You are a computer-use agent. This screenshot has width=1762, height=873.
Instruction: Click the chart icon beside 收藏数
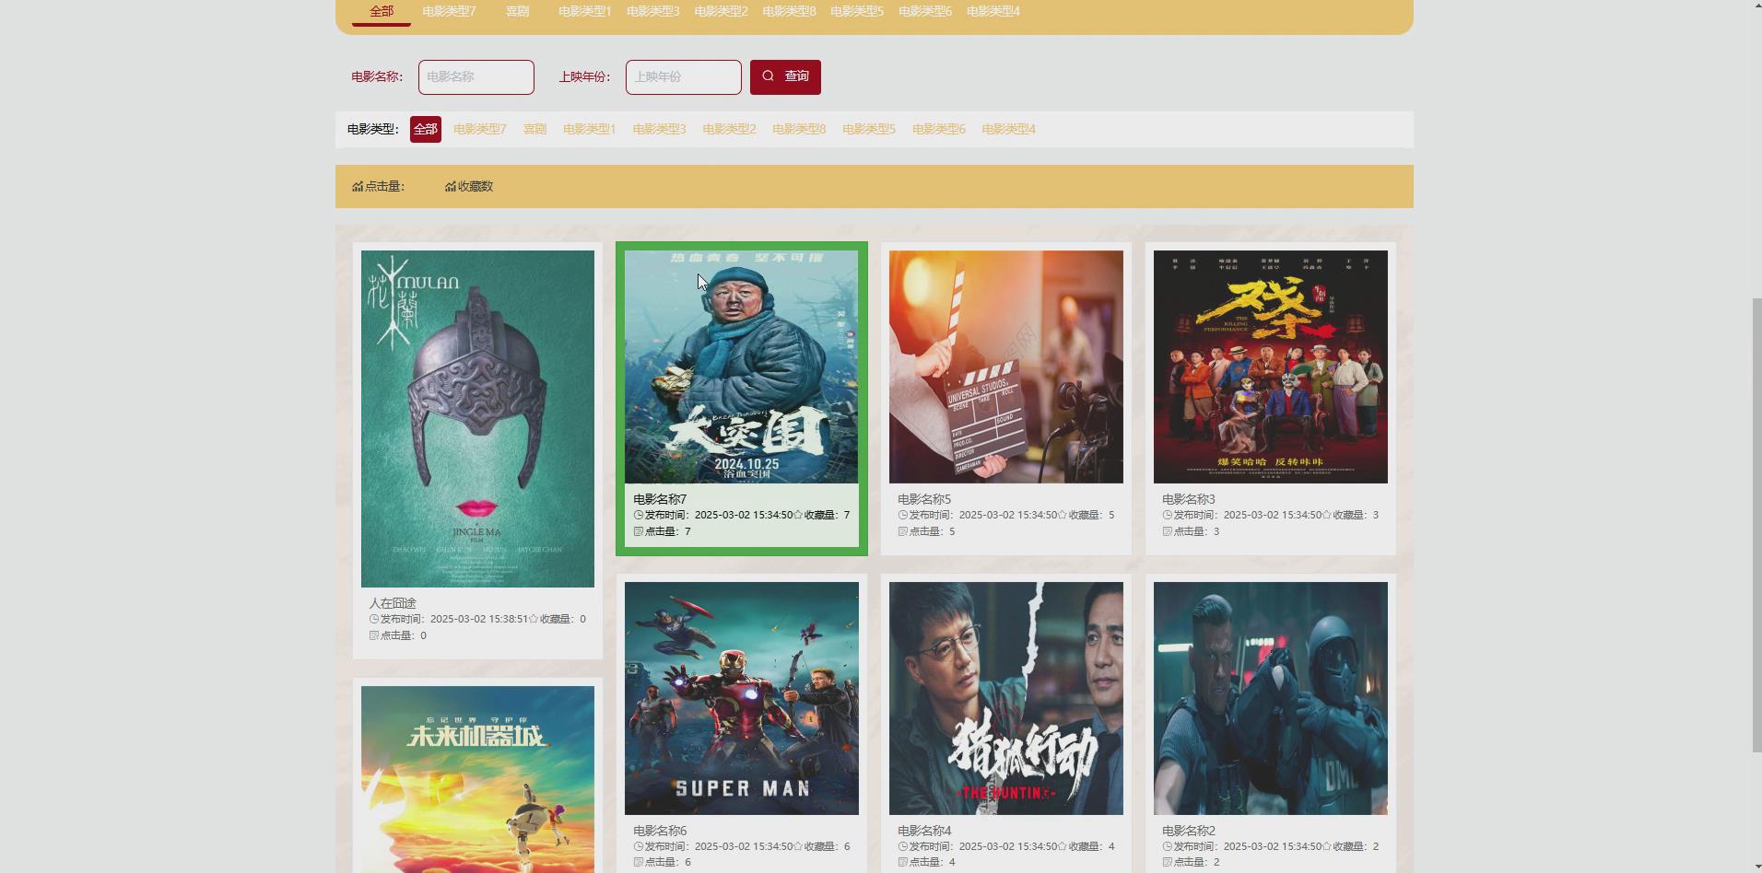point(451,187)
